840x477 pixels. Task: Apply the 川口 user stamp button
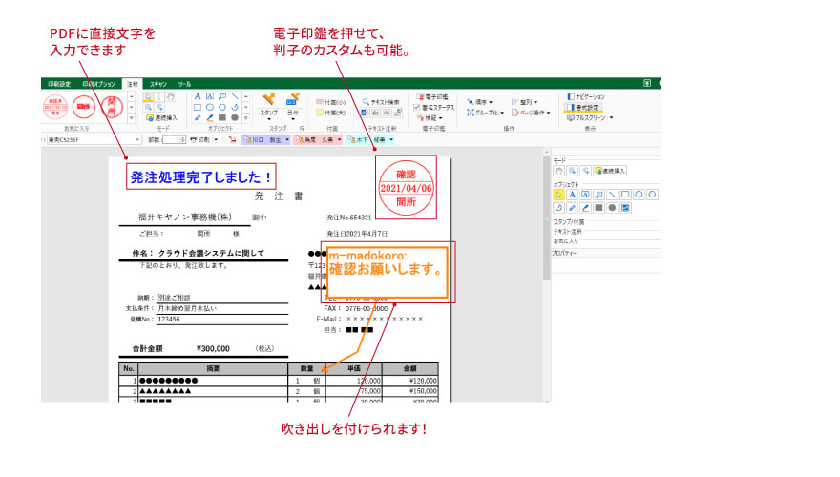tap(263, 139)
